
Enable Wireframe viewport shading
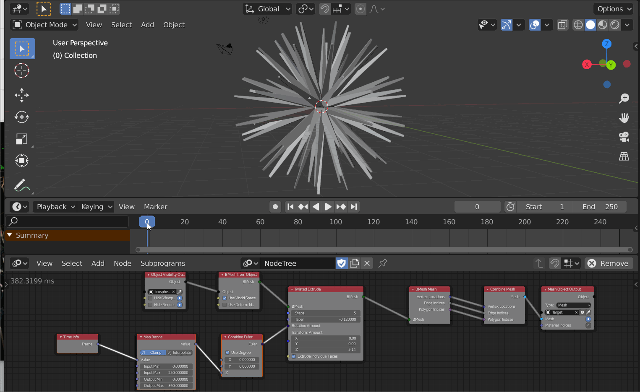click(x=578, y=24)
